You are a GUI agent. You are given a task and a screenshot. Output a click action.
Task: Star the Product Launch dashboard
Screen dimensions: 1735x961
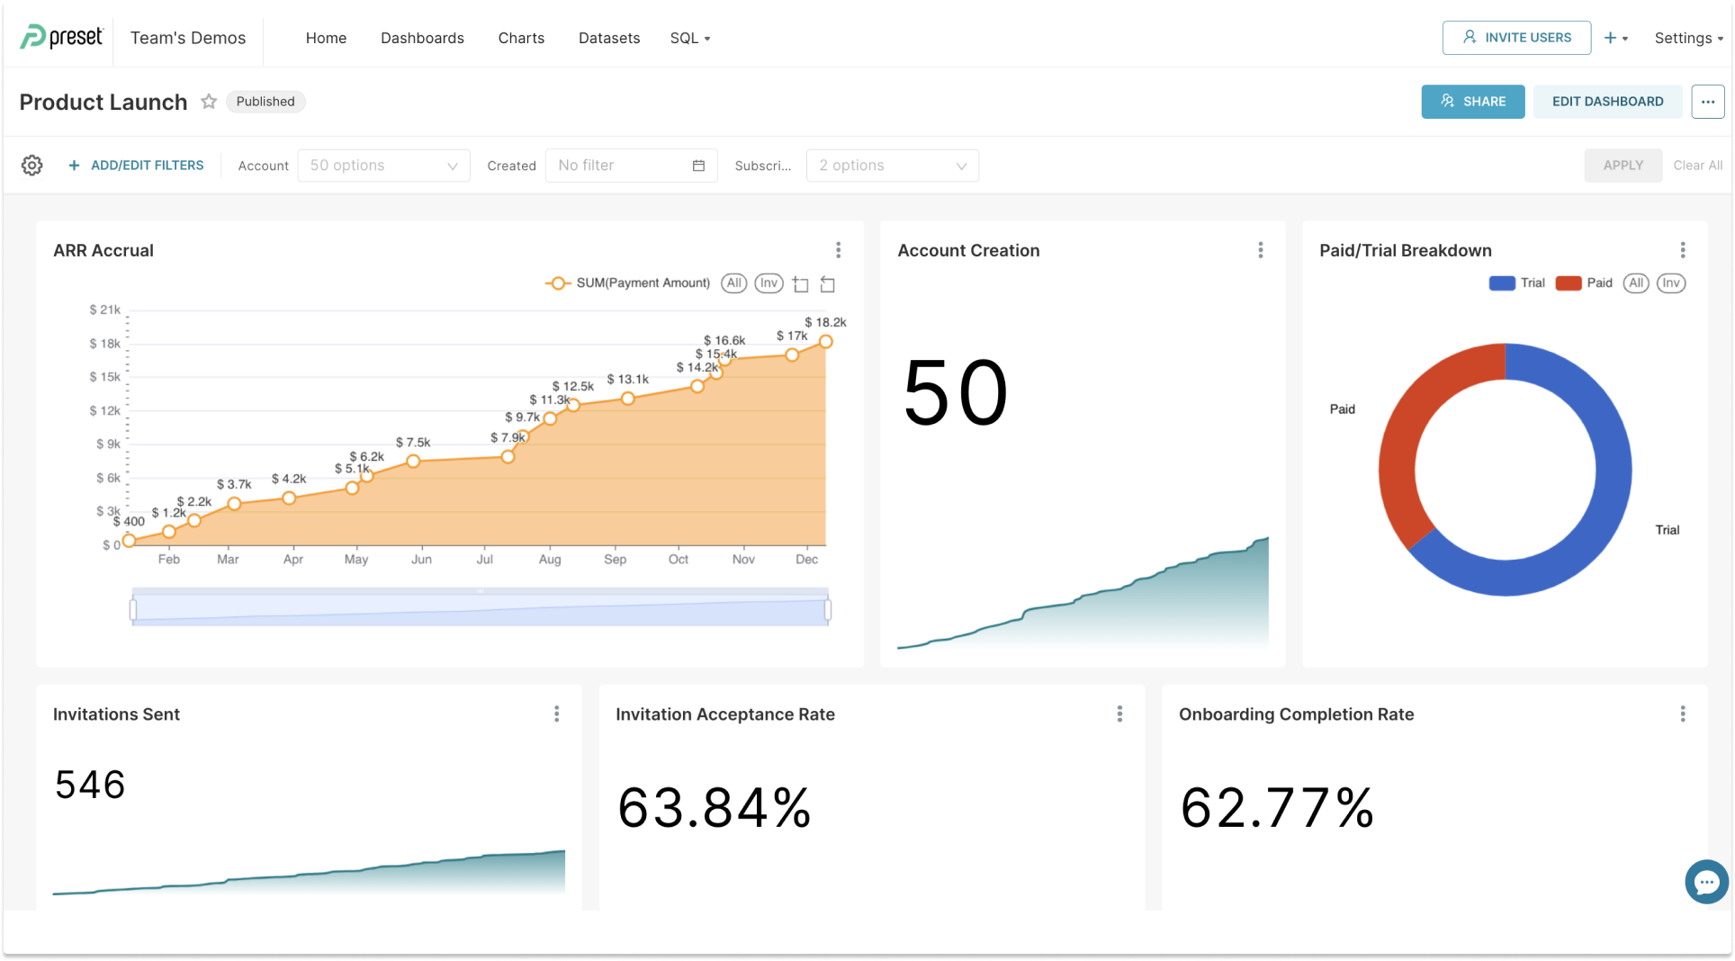pos(208,102)
